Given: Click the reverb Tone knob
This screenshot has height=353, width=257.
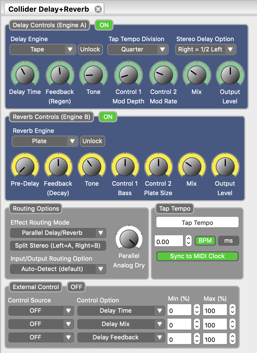Looking at the screenshot, I should click(92, 167).
